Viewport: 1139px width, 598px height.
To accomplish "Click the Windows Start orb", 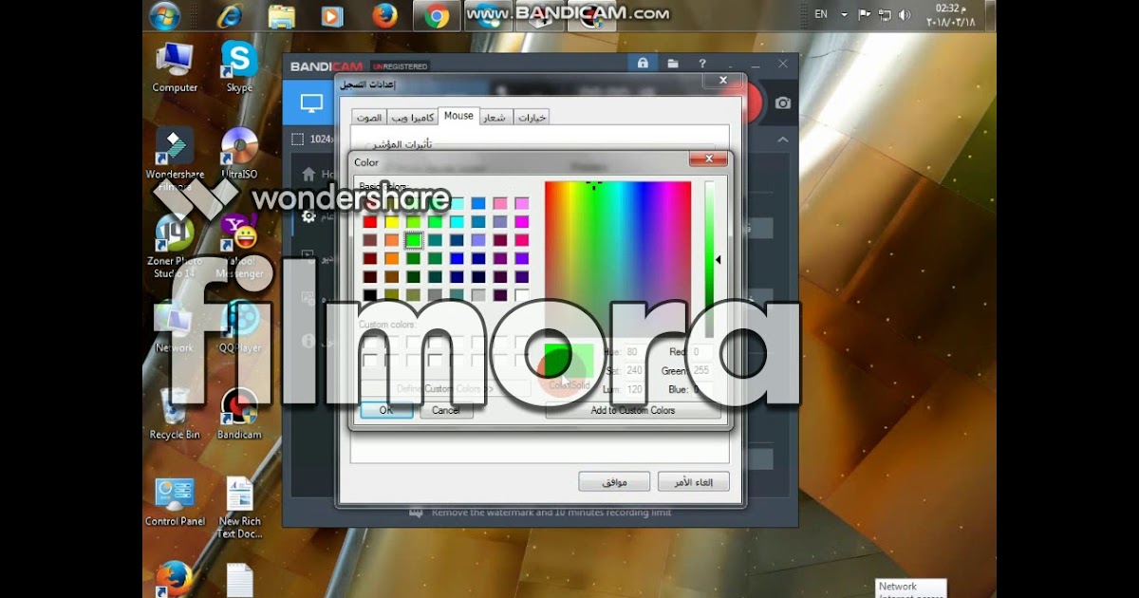I will [165, 15].
